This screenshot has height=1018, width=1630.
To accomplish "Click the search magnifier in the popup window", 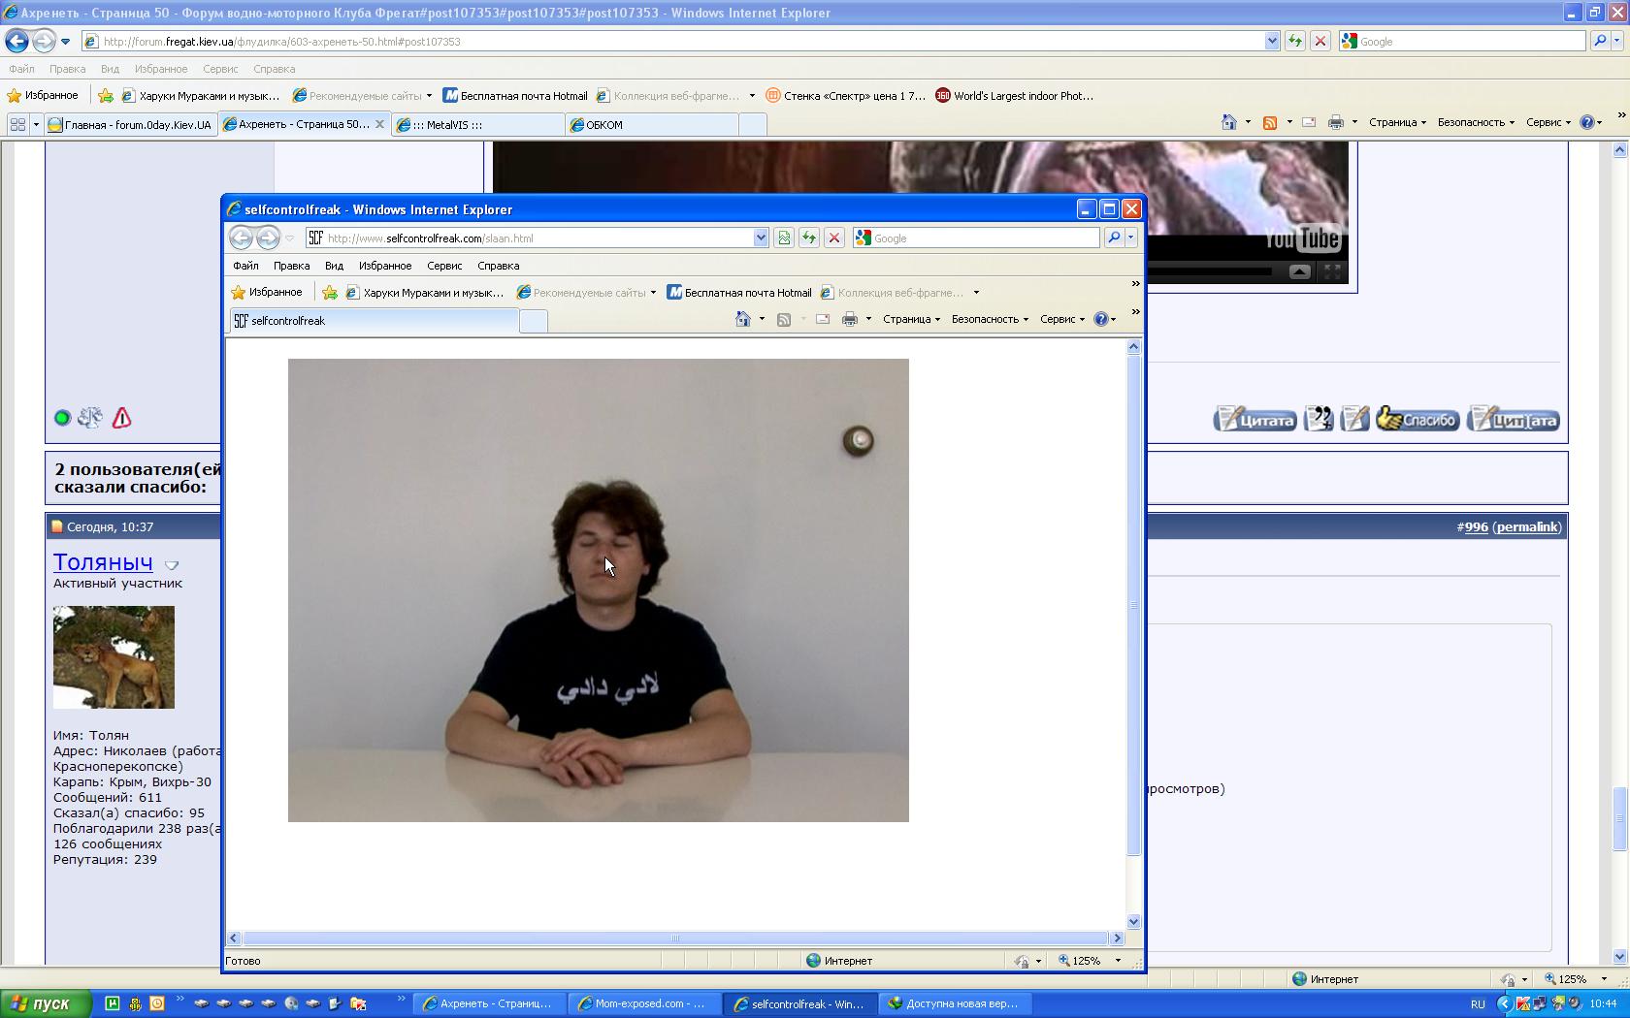I will [1114, 238].
